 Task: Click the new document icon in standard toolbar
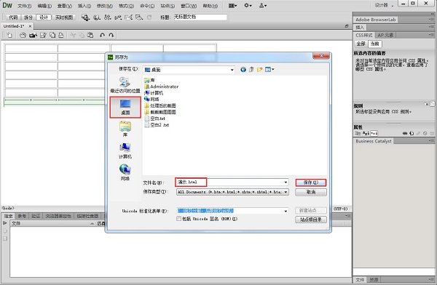click(x=9, y=36)
